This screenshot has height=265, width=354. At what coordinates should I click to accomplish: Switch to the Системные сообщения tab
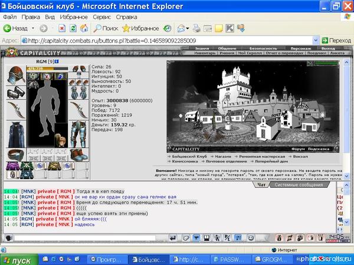tap(299, 185)
